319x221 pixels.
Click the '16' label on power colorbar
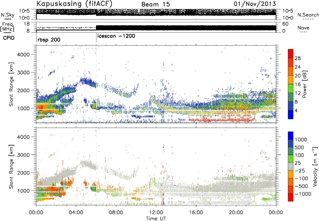297,85
